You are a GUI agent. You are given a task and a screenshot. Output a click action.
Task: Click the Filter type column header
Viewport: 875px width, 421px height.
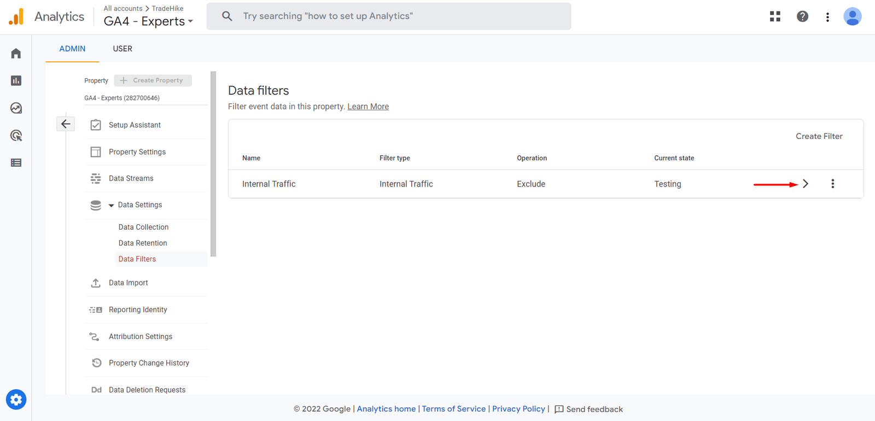click(x=395, y=158)
